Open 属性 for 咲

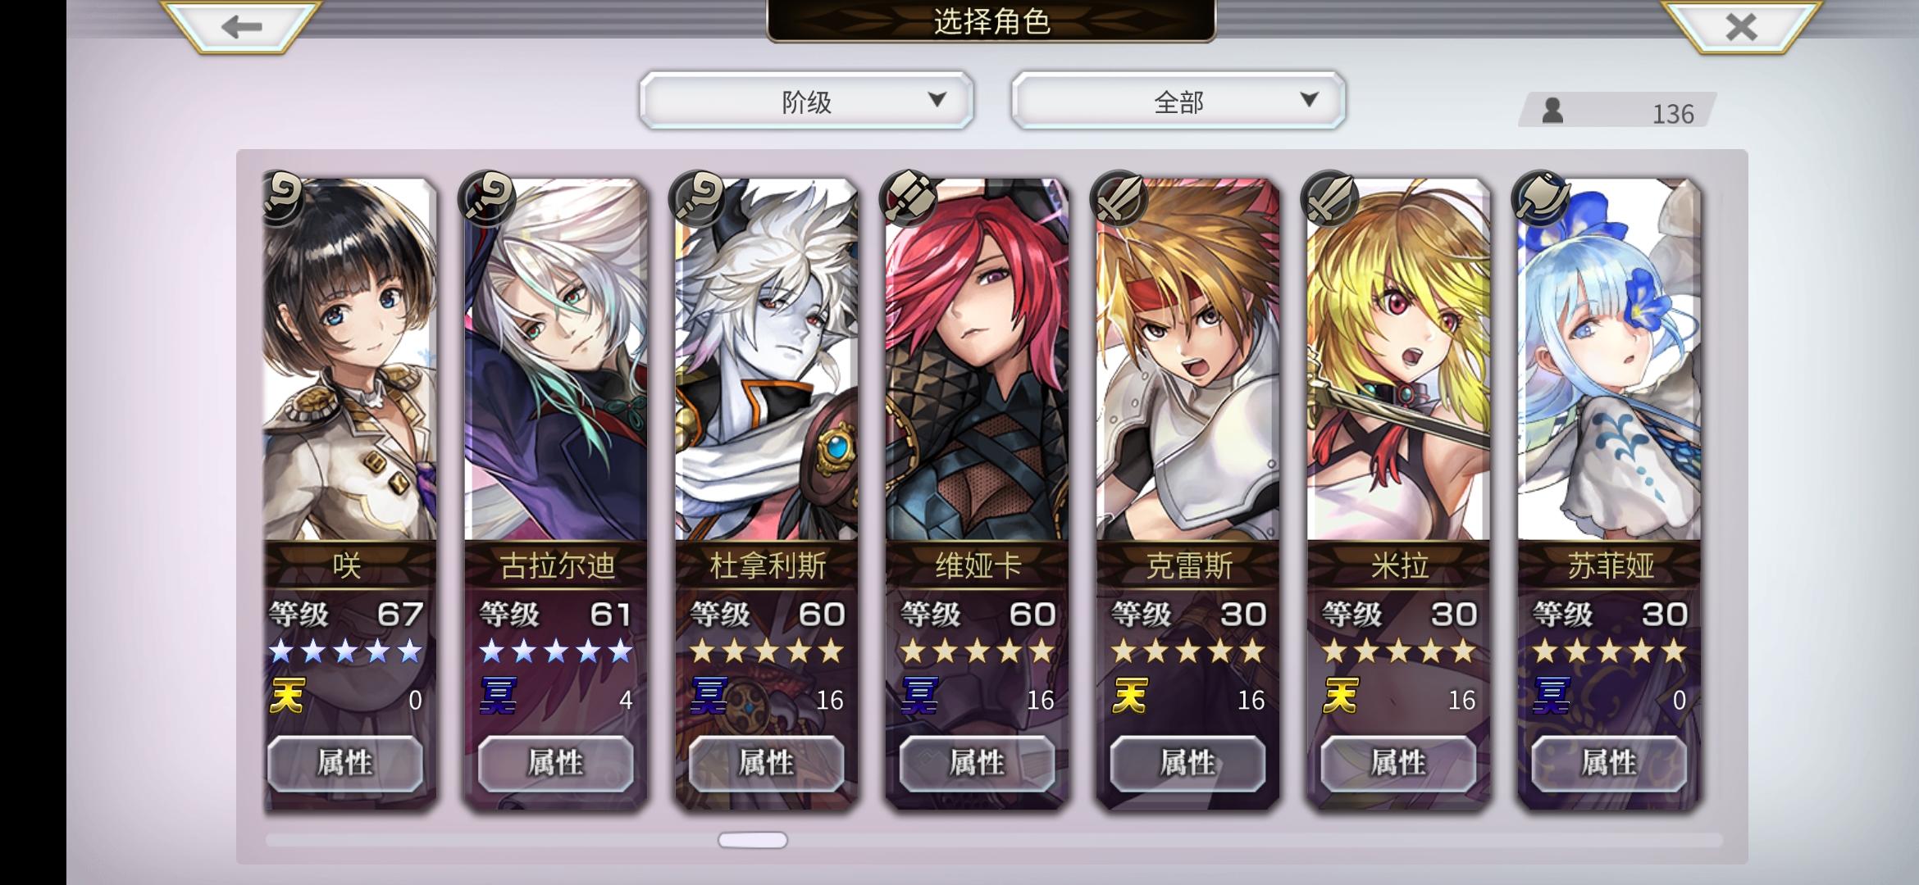[x=345, y=763]
